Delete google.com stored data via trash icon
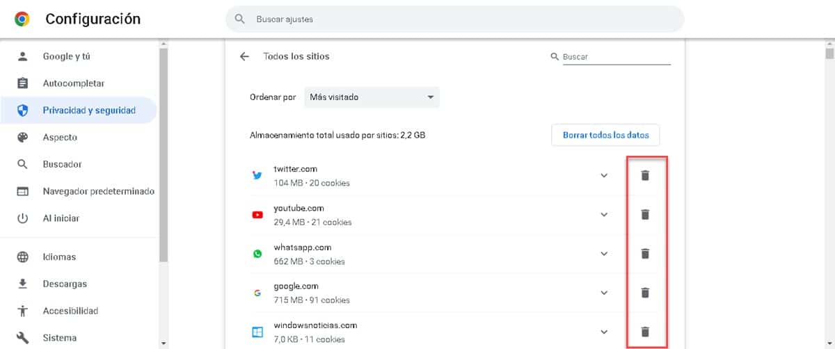 click(x=645, y=293)
